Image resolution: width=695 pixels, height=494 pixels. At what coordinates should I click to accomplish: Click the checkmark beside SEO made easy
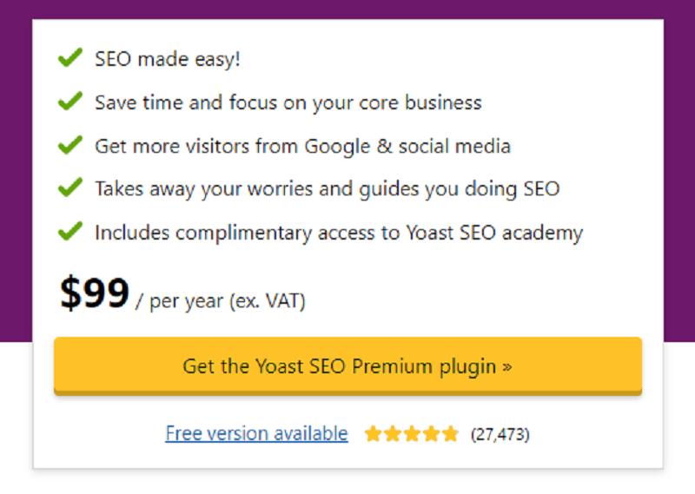click(x=70, y=57)
